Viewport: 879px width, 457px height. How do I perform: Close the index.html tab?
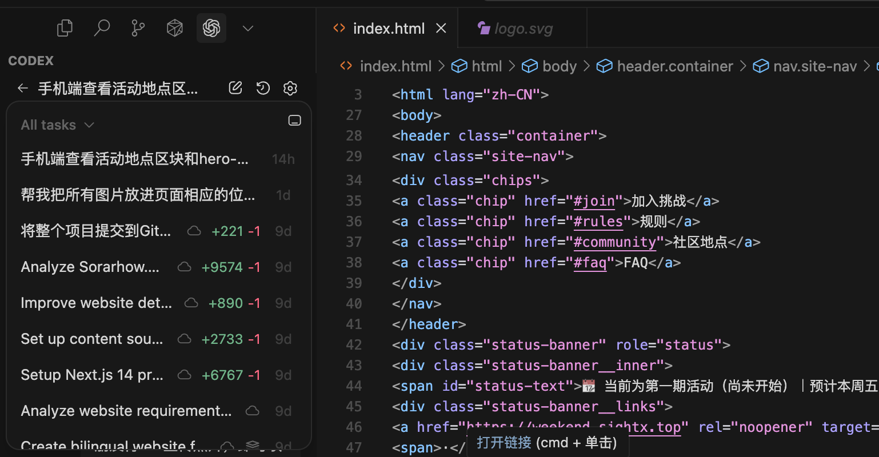[441, 29]
